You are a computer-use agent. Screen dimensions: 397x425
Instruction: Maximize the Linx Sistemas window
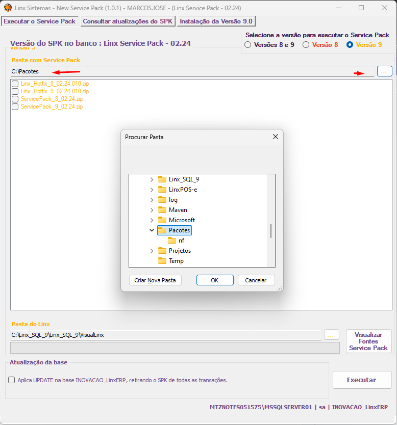point(361,8)
